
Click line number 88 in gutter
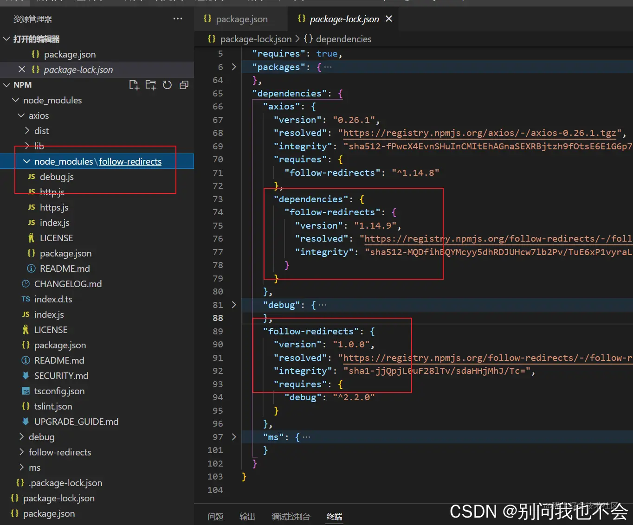(218, 318)
